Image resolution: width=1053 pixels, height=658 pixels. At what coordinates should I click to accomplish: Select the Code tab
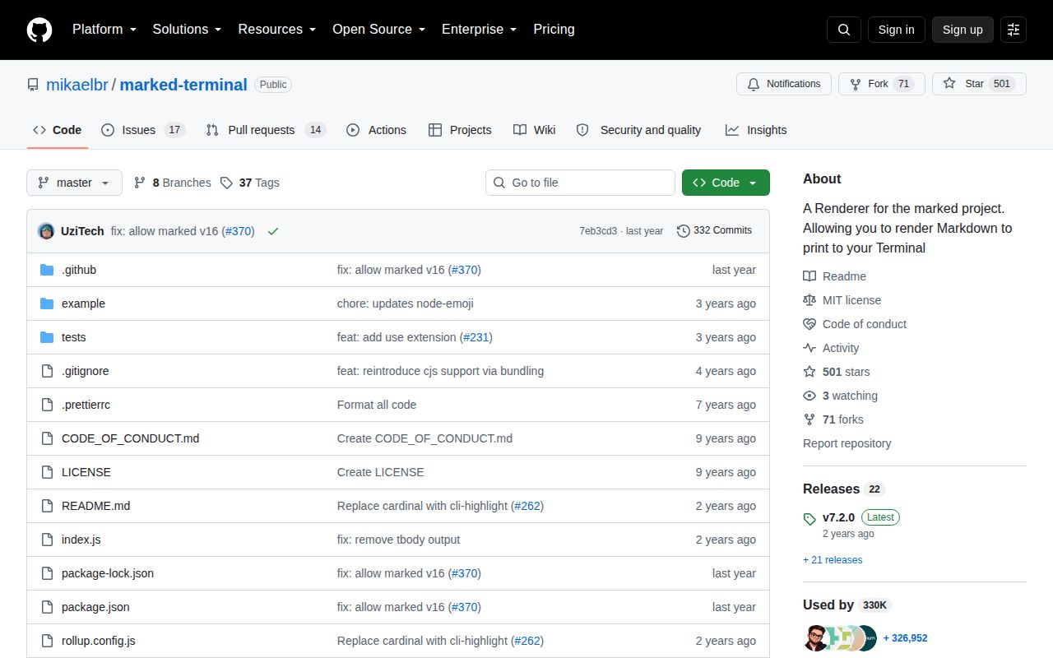tap(58, 130)
